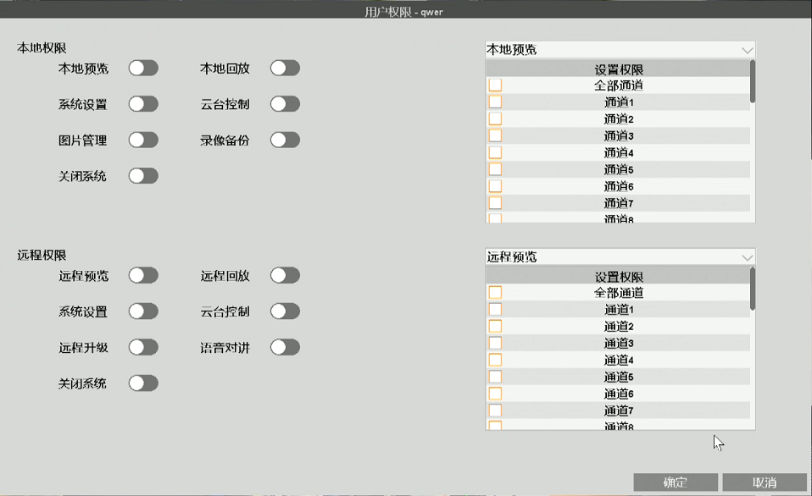Image resolution: width=812 pixels, height=496 pixels.
Task: Enable the 远程升级 remote upgrade switch
Action: coord(143,347)
